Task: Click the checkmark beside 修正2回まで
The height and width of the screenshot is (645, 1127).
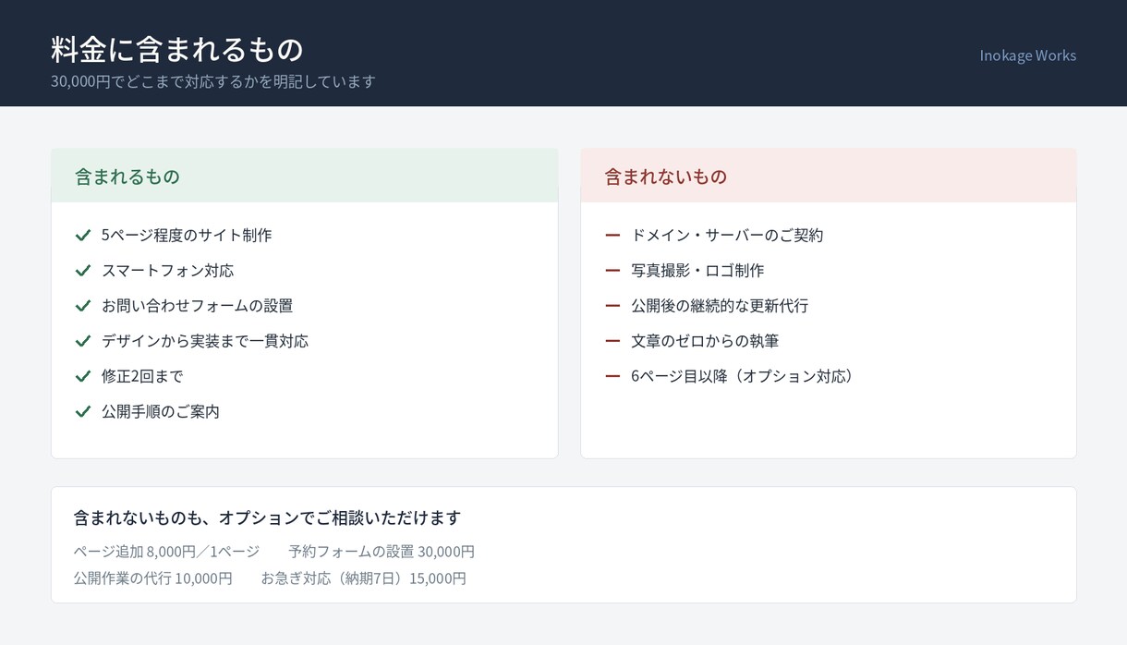Action: (x=83, y=376)
